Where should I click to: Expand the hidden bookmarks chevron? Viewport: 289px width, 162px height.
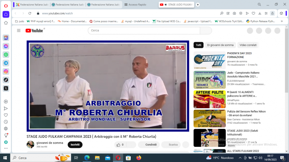click(282, 21)
